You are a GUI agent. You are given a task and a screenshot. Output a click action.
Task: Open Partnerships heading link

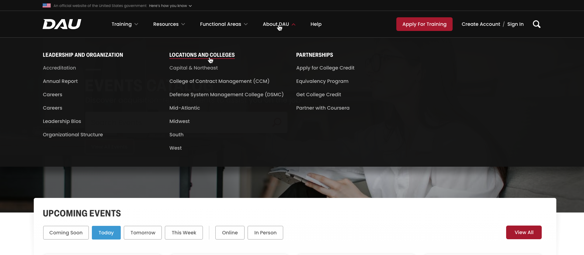tap(315, 55)
